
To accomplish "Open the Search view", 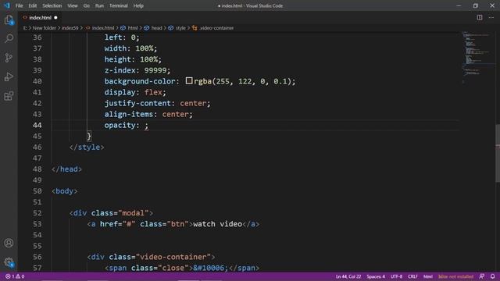I will [9, 39].
